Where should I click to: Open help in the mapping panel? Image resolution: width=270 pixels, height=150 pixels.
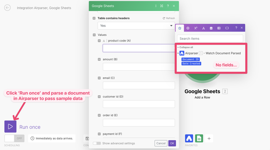(236, 28)
